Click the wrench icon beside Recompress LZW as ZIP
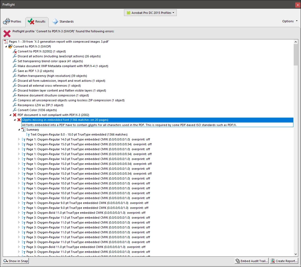The image size is (301, 267). pos(15,105)
